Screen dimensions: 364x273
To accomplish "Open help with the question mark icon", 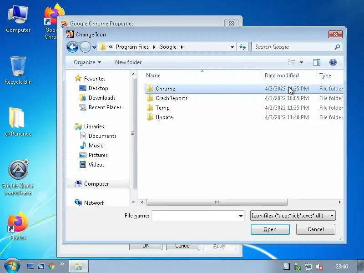I will click(x=333, y=62).
